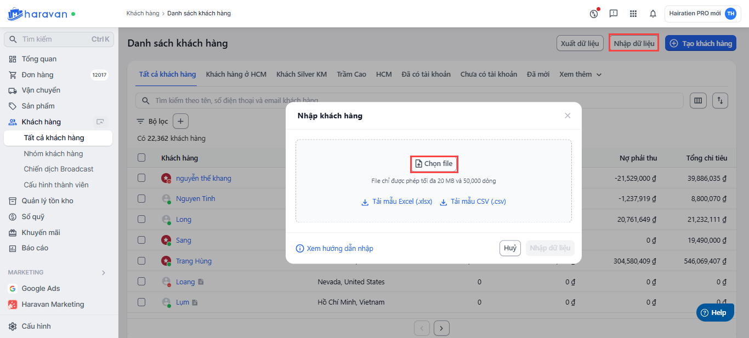Go to next page arrow
The height and width of the screenshot is (338, 749).
[441, 328]
